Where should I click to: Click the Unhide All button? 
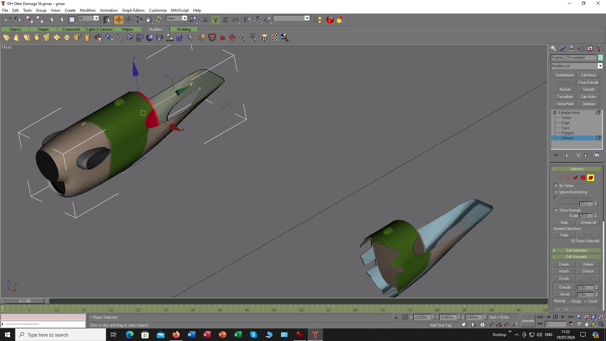(588, 223)
